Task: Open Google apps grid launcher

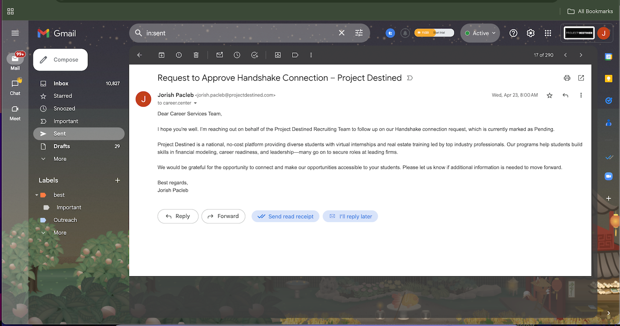Action: (x=548, y=33)
